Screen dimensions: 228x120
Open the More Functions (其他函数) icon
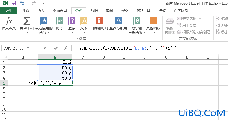tap(153, 21)
